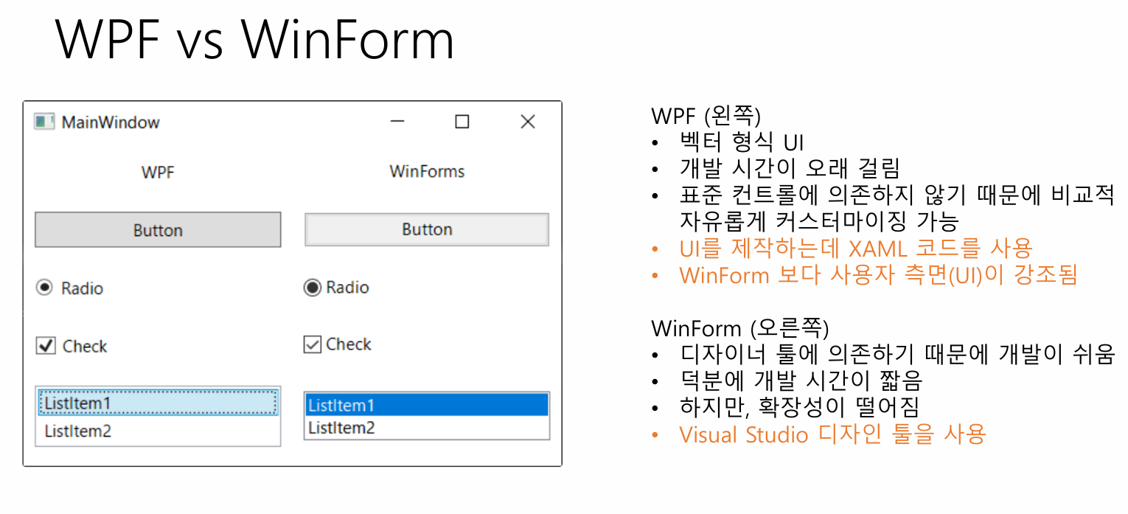Close the MainWindow window
Viewport: 1128px width, 514px height.
tap(528, 122)
